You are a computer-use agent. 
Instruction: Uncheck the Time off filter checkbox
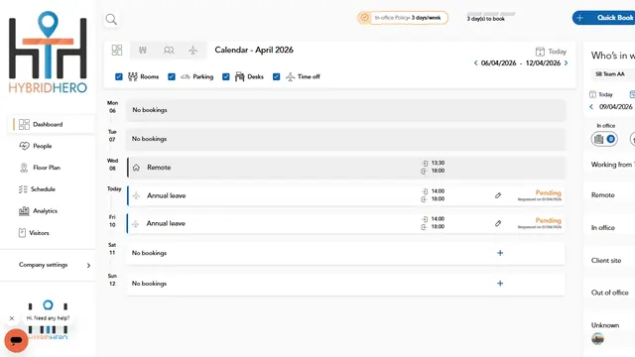click(276, 76)
